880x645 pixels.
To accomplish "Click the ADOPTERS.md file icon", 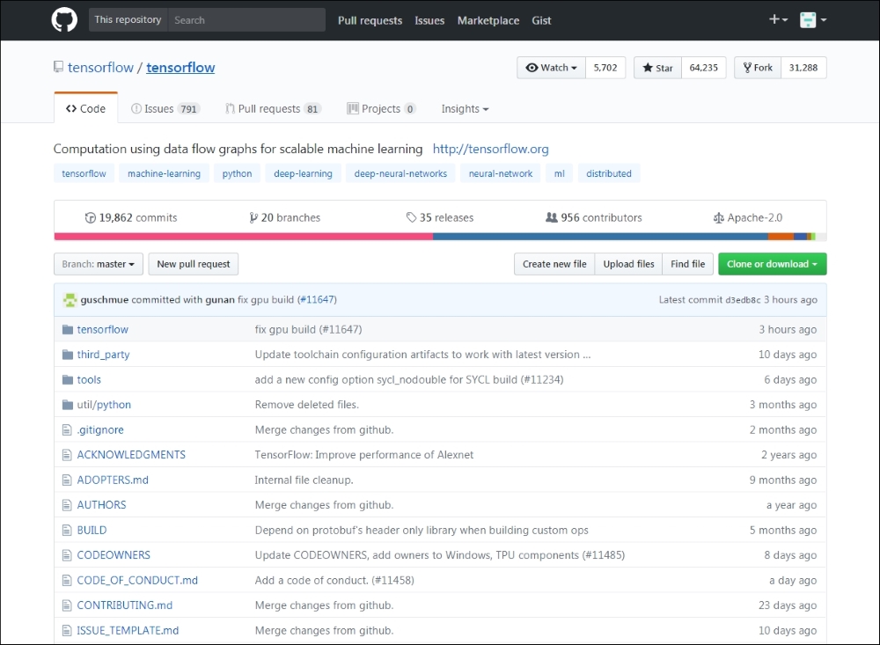I will (x=67, y=480).
